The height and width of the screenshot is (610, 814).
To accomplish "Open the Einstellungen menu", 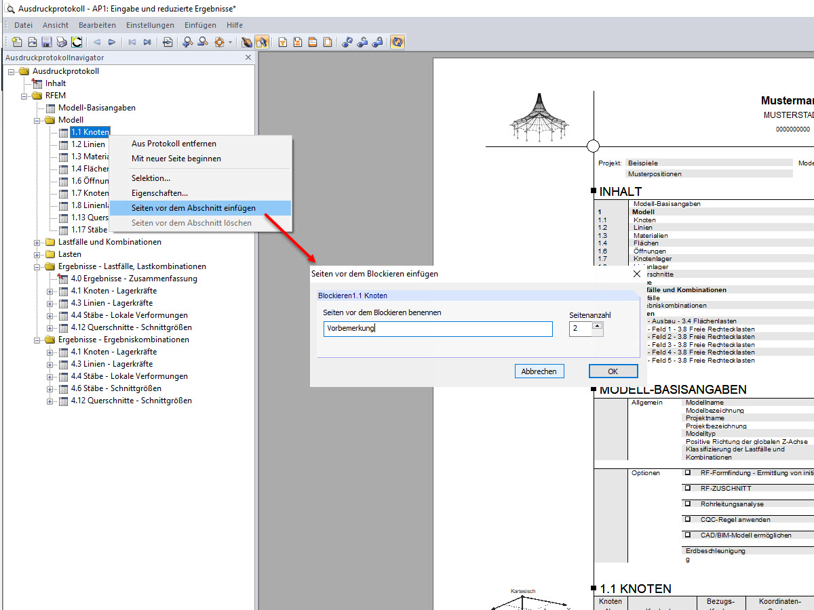I will pyautogui.click(x=150, y=25).
